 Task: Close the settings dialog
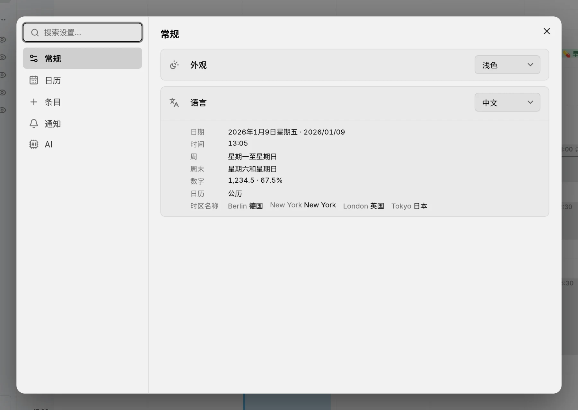[x=547, y=31]
